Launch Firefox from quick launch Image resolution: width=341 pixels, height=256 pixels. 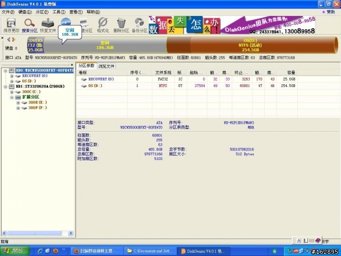tap(55, 251)
